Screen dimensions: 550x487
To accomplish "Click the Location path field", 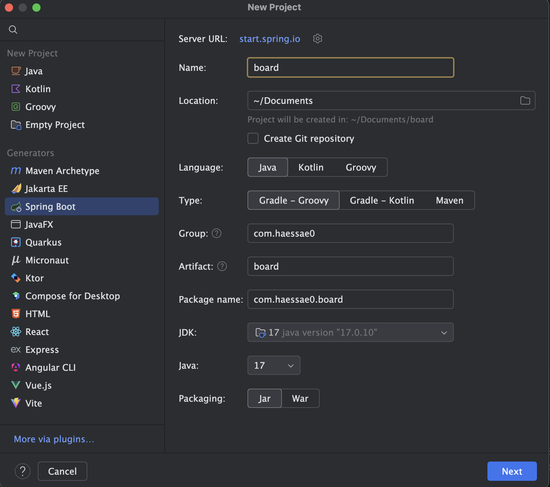I will tap(391, 100).
